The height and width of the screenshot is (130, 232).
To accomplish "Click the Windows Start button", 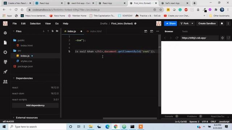I will (4, 127).
